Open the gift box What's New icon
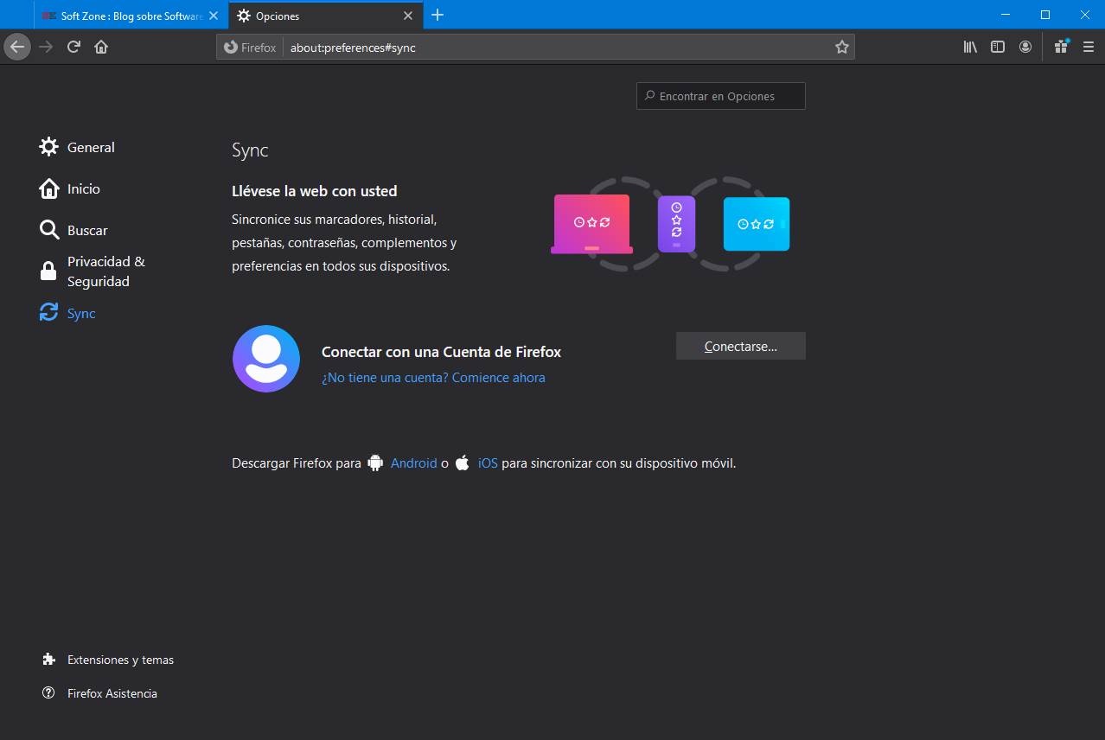Viewport: 1105px width, 740px height. (1061, 47)
